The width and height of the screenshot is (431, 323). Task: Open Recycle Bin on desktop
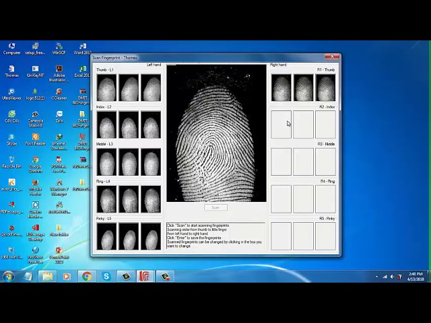point(11,162)
